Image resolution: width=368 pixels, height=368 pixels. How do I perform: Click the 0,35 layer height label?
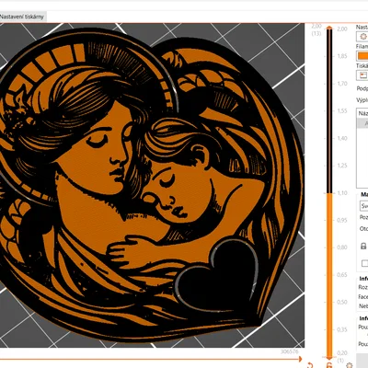coord(342,329)
